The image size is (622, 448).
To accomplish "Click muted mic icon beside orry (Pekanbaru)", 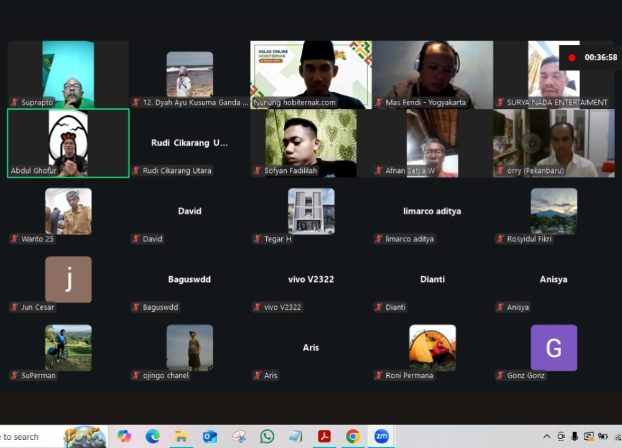I will pos(500,170).
